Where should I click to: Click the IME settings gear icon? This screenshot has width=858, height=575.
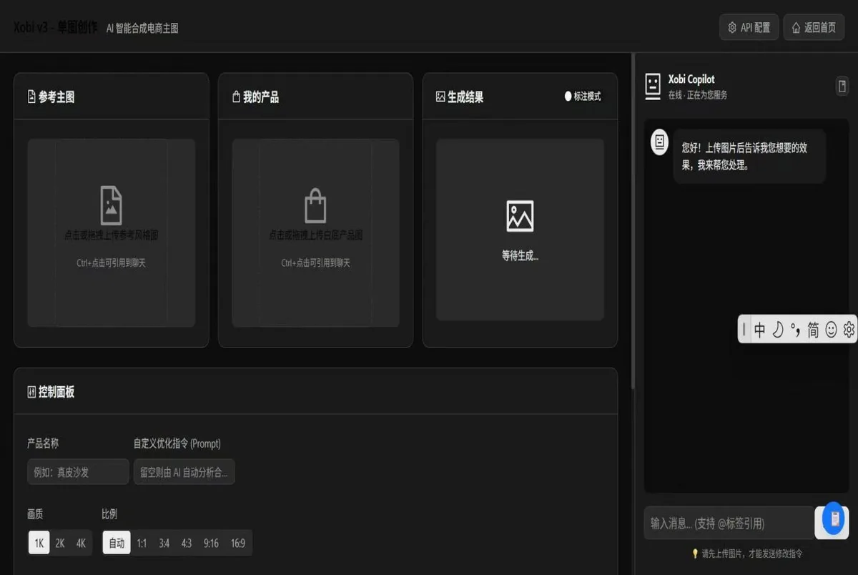pos(849,330)
